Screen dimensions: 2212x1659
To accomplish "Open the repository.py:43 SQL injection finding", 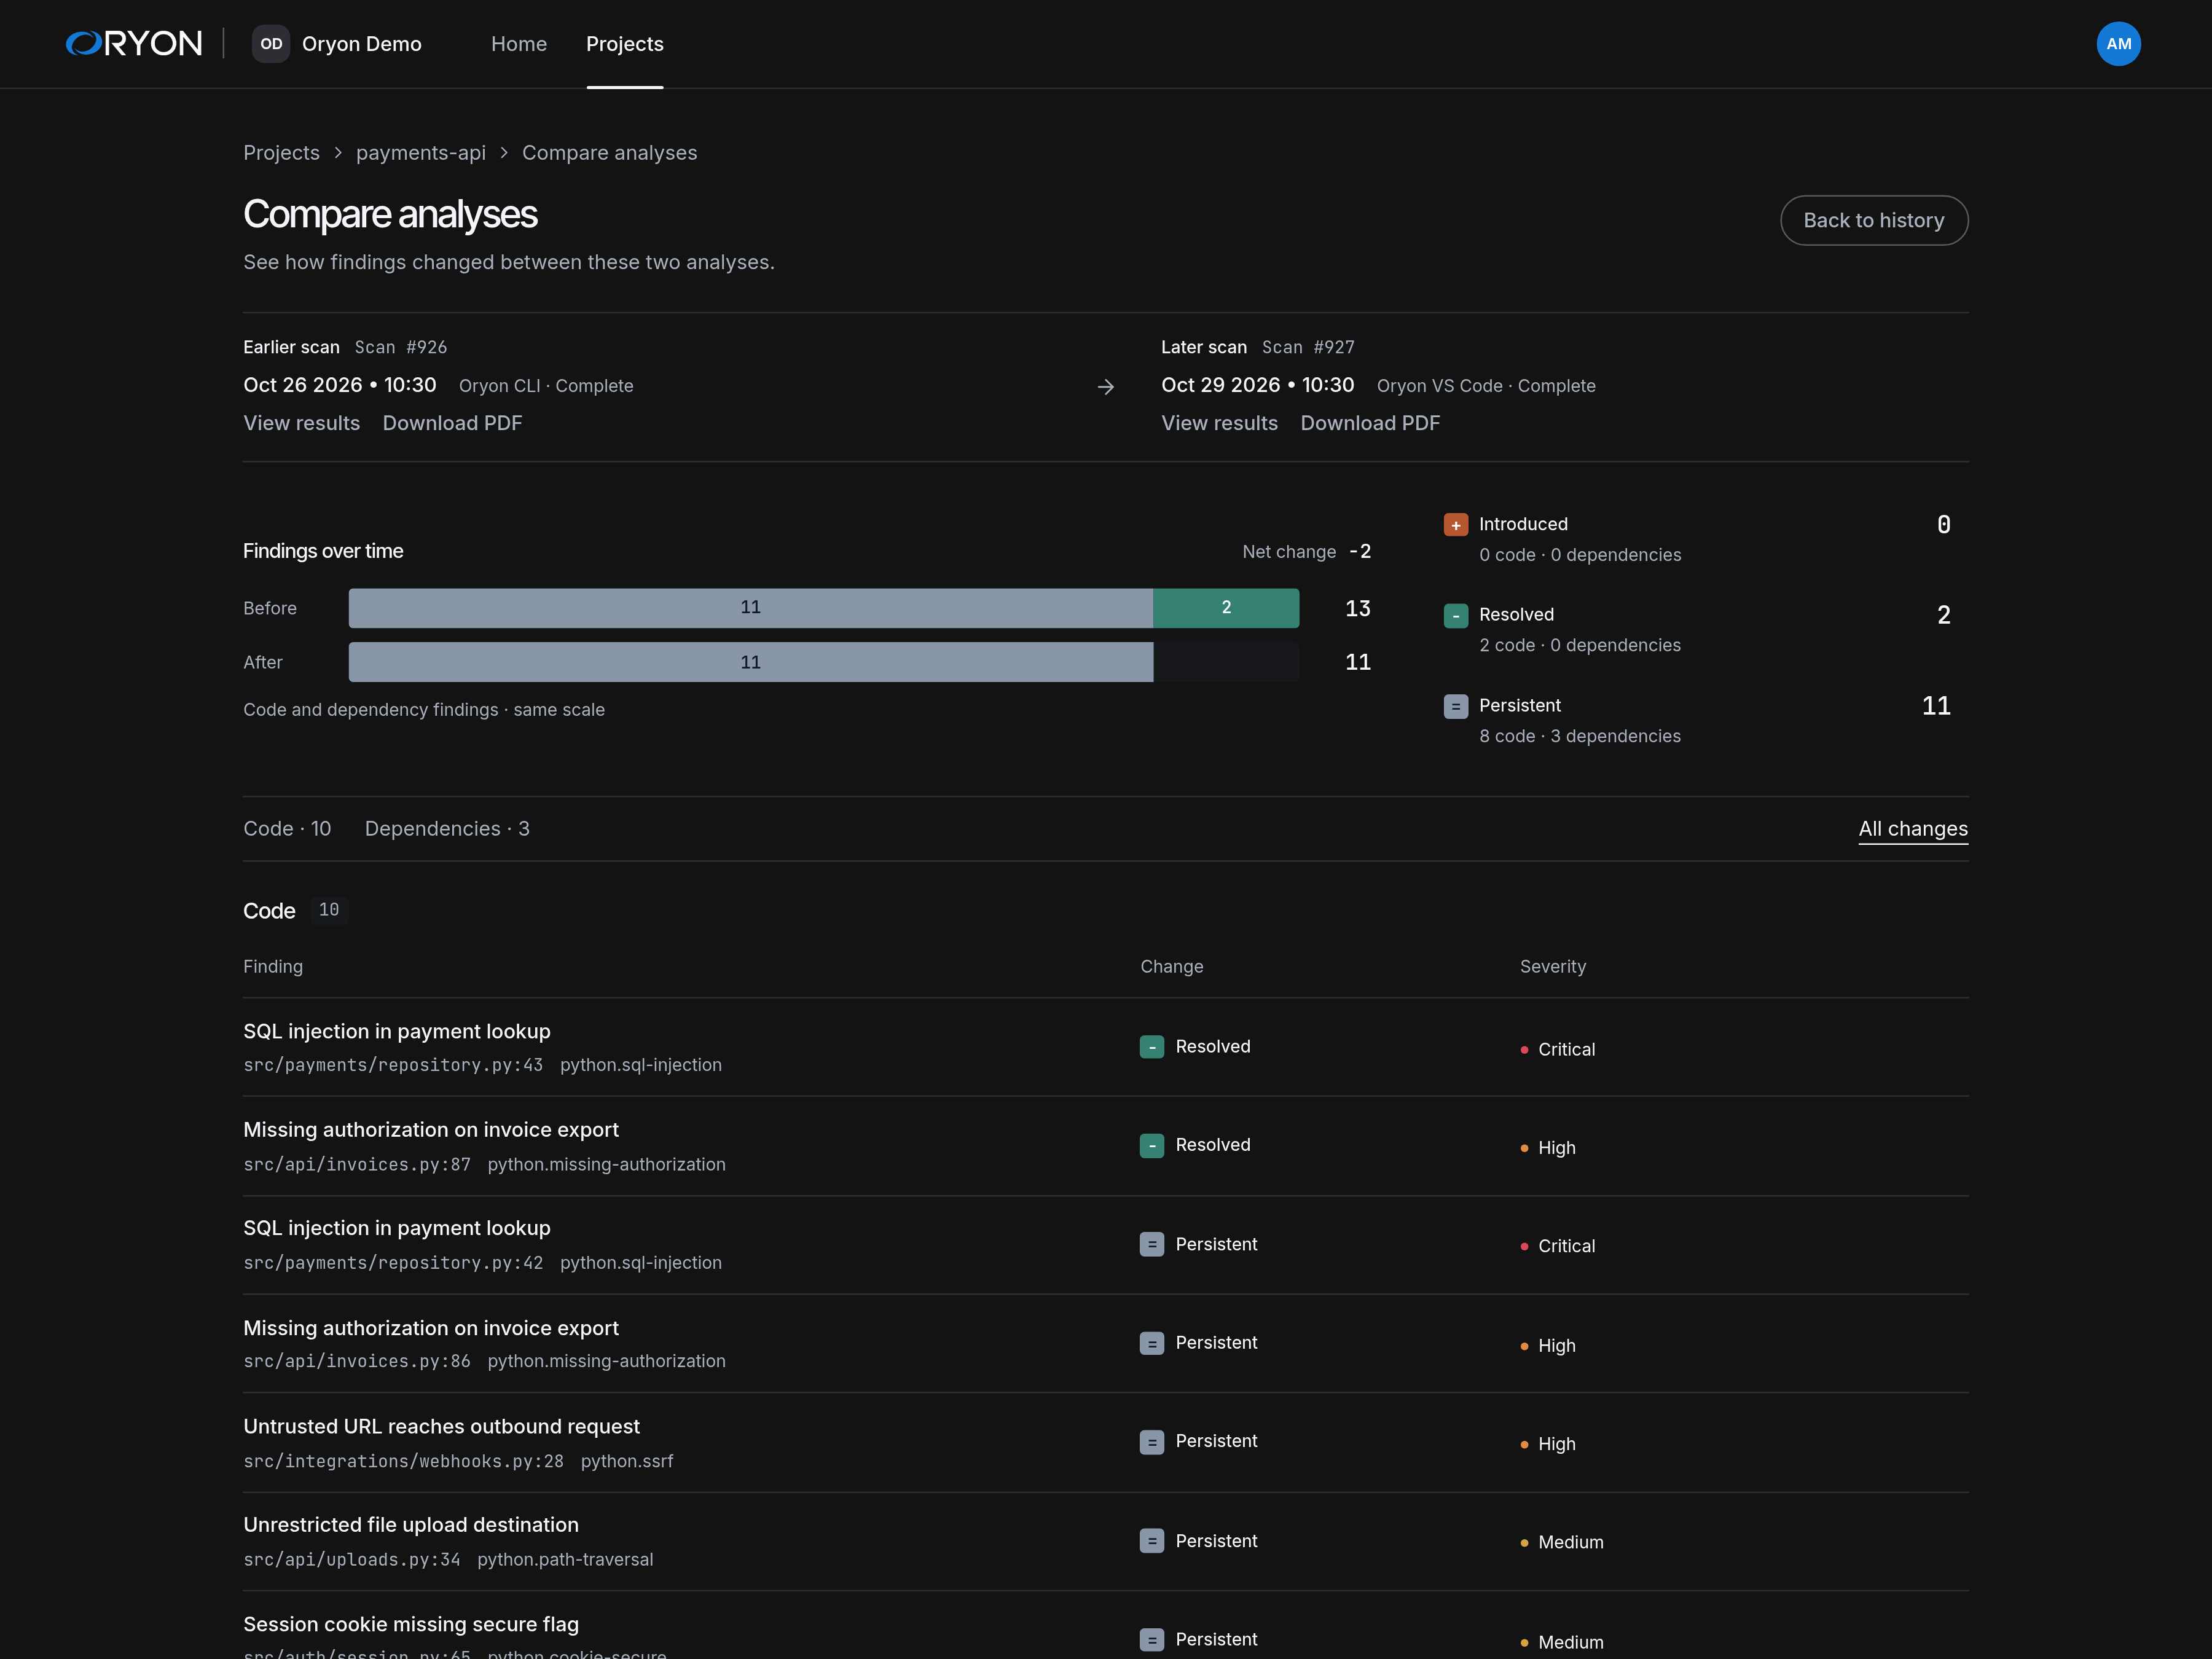I will (x=397, y=1032).
